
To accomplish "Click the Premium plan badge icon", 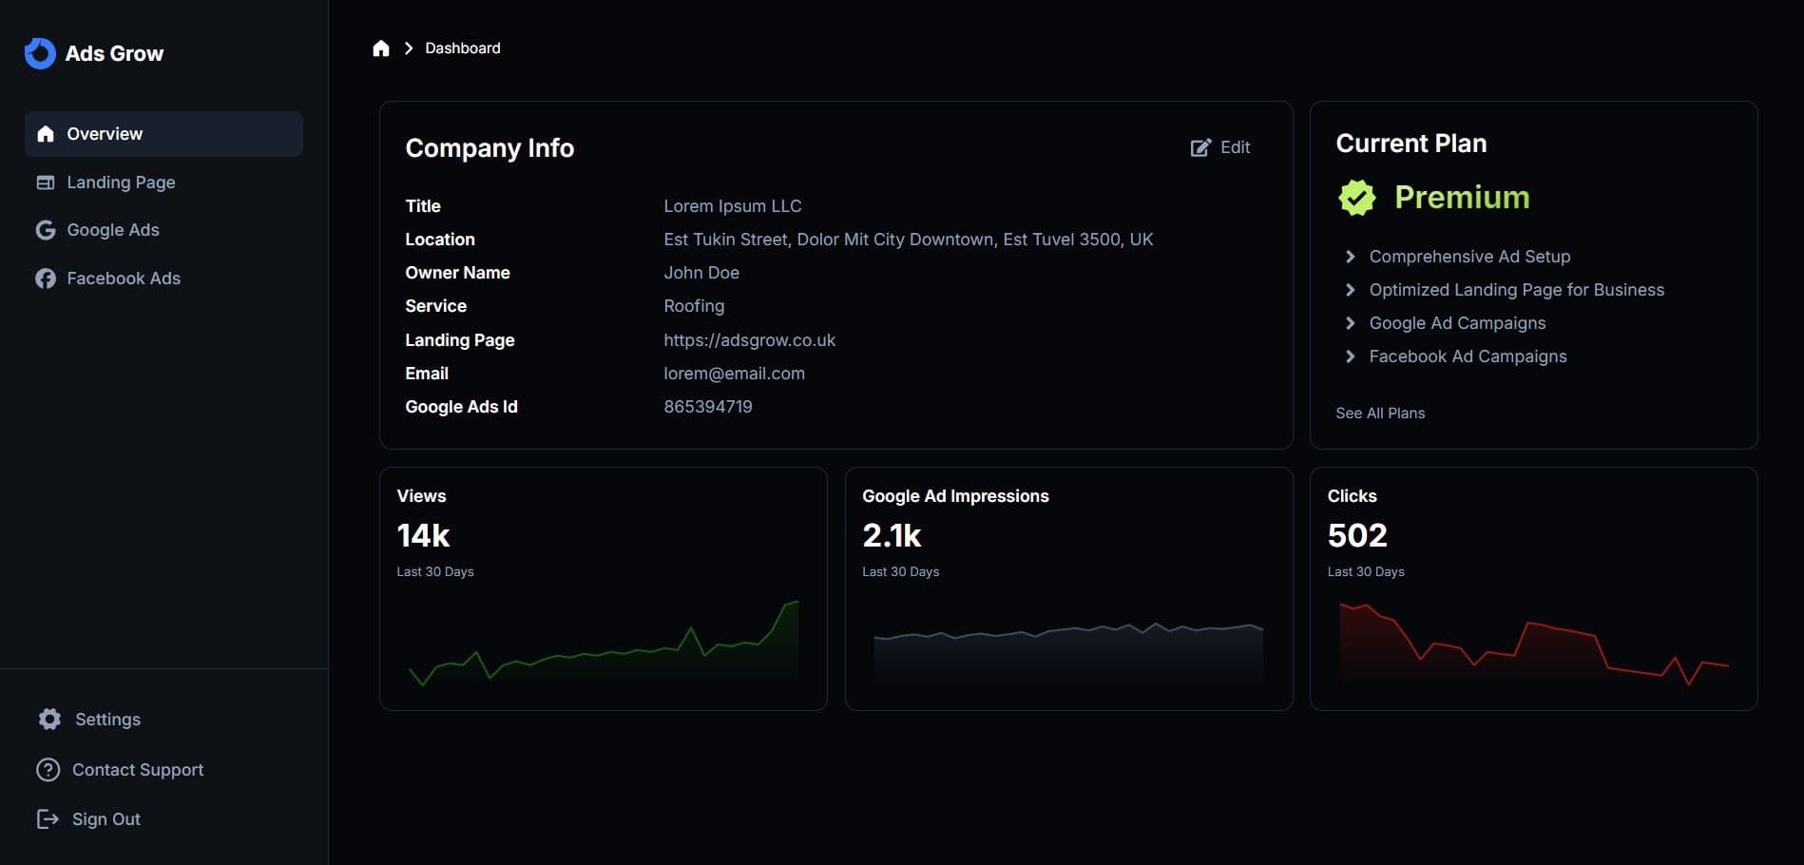I will click(1356, 197).
